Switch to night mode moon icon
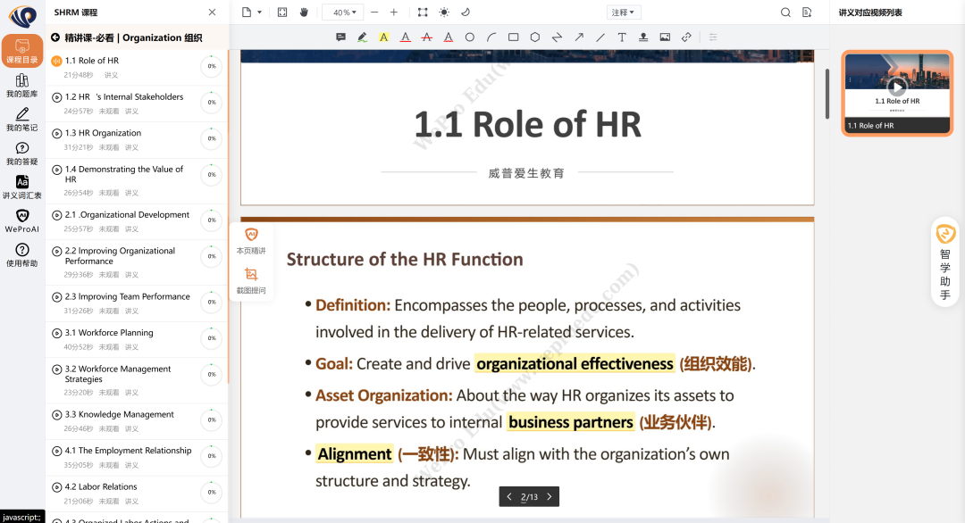 pos(466,12)
